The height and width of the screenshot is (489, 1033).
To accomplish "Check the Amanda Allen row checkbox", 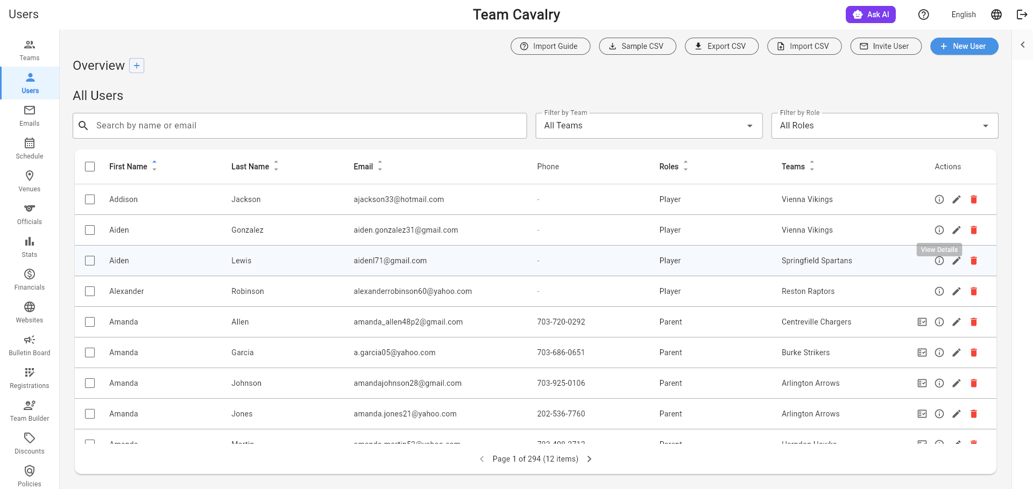I will coord(90,322).
